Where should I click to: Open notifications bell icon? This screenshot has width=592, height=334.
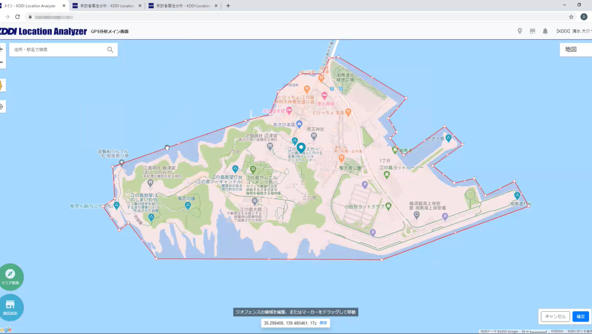tap(545, 31)
